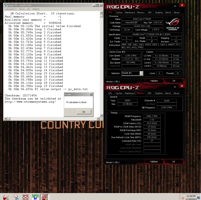The image size is (201, 200).
Task: Click the CAS# Latency value 15.0 clocks
Action: click(x=152, y=123)
